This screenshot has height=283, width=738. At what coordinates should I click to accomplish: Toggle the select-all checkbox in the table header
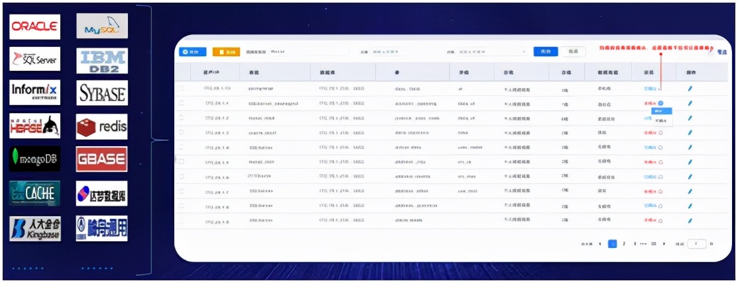[182, 72]
